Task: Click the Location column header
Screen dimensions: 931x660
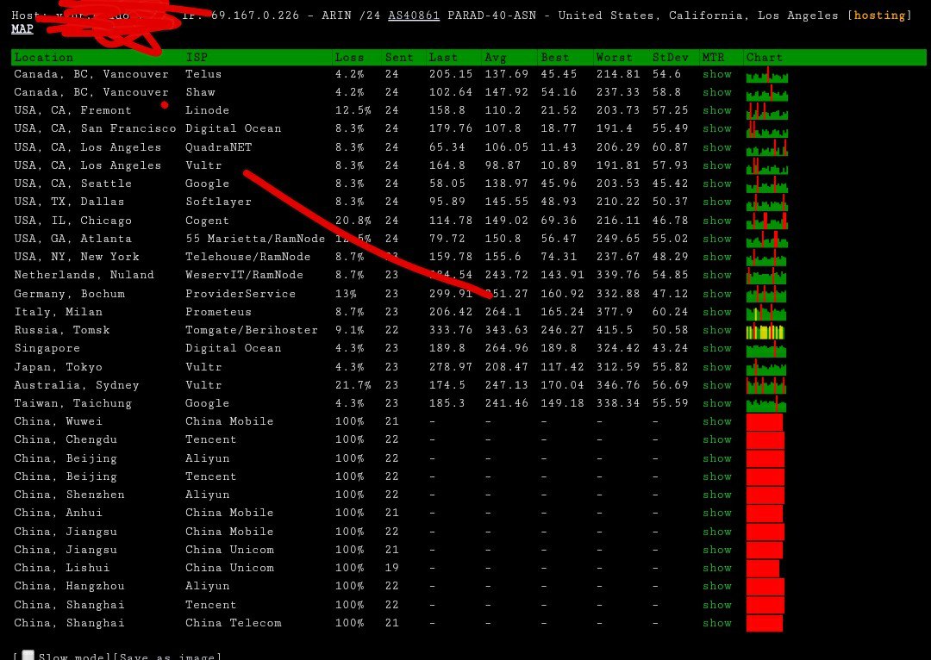Action: tap(44, 58)
